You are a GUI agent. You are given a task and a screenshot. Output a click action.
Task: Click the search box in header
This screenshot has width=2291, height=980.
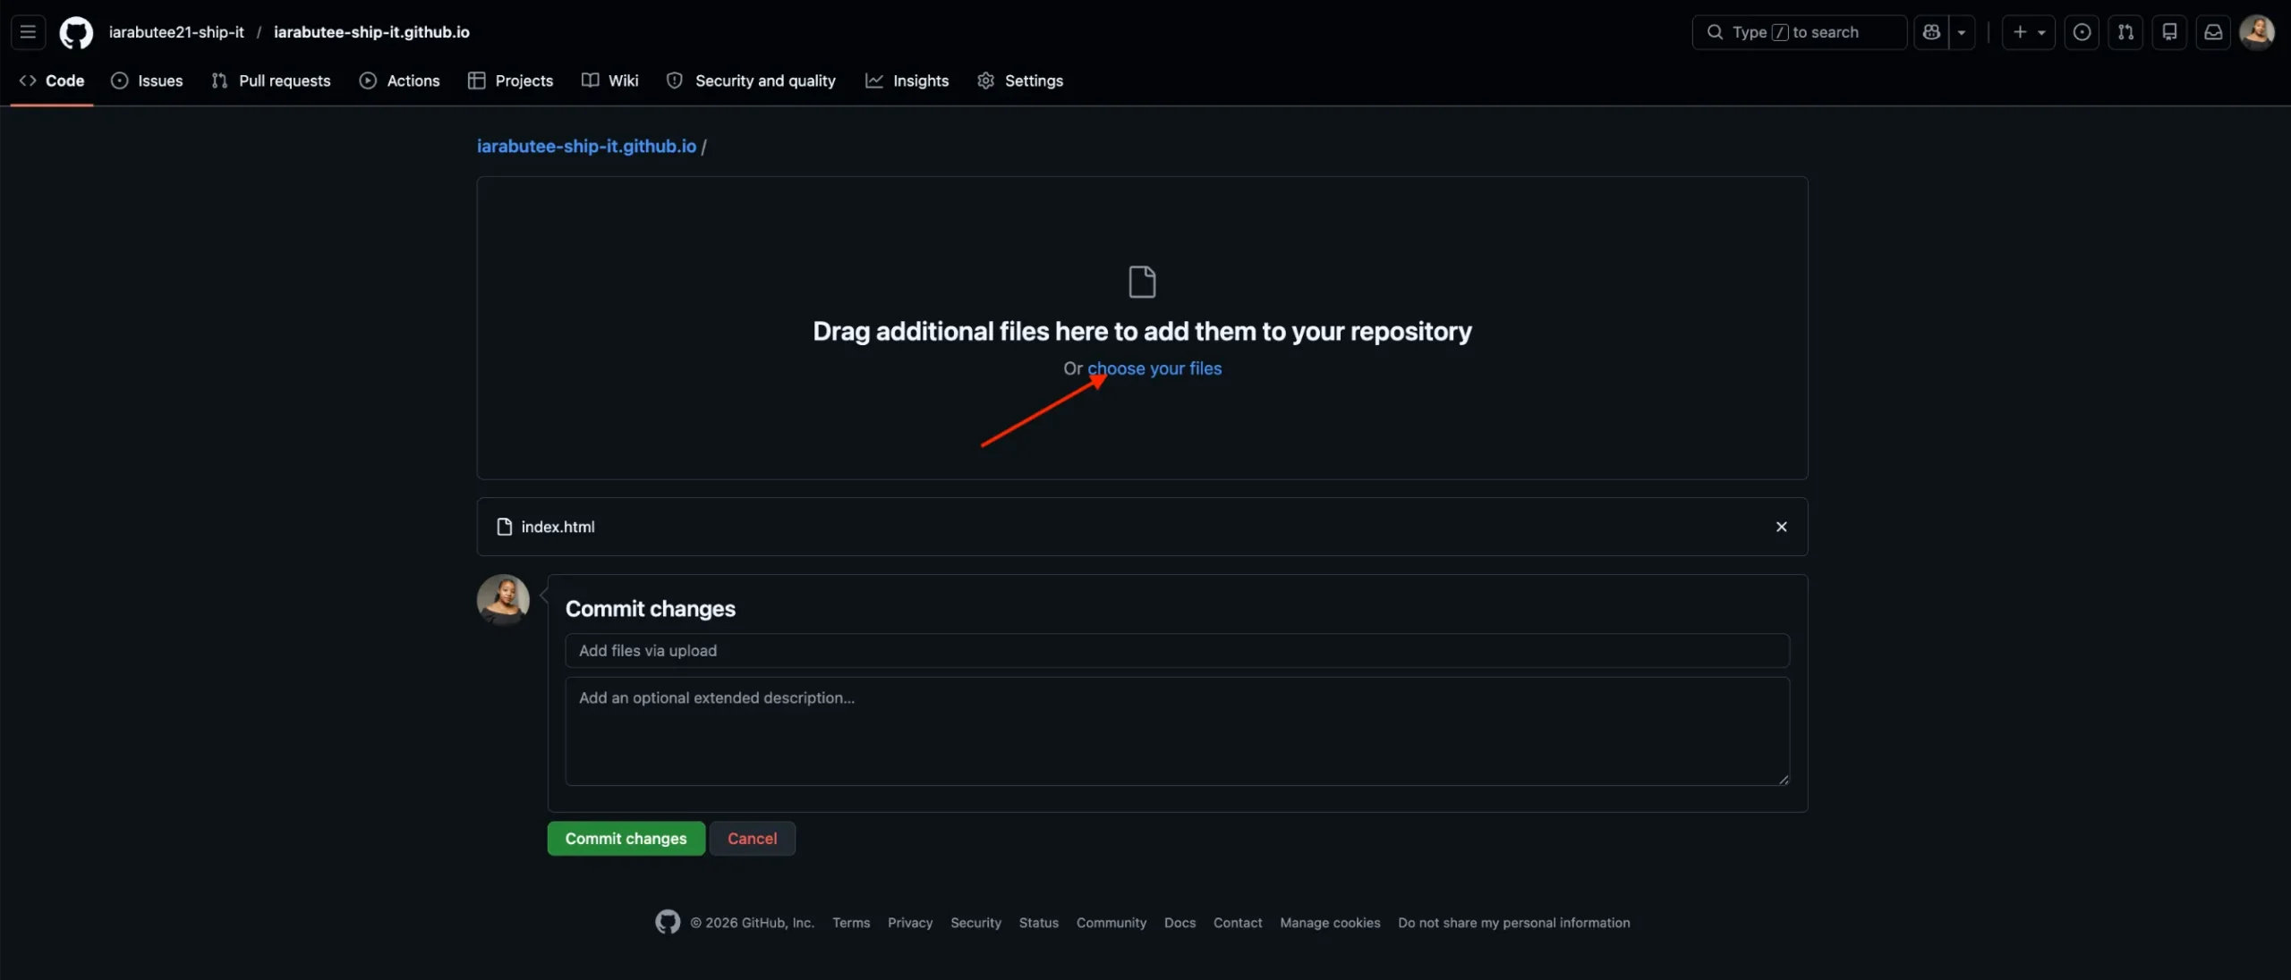[1799, 32]
